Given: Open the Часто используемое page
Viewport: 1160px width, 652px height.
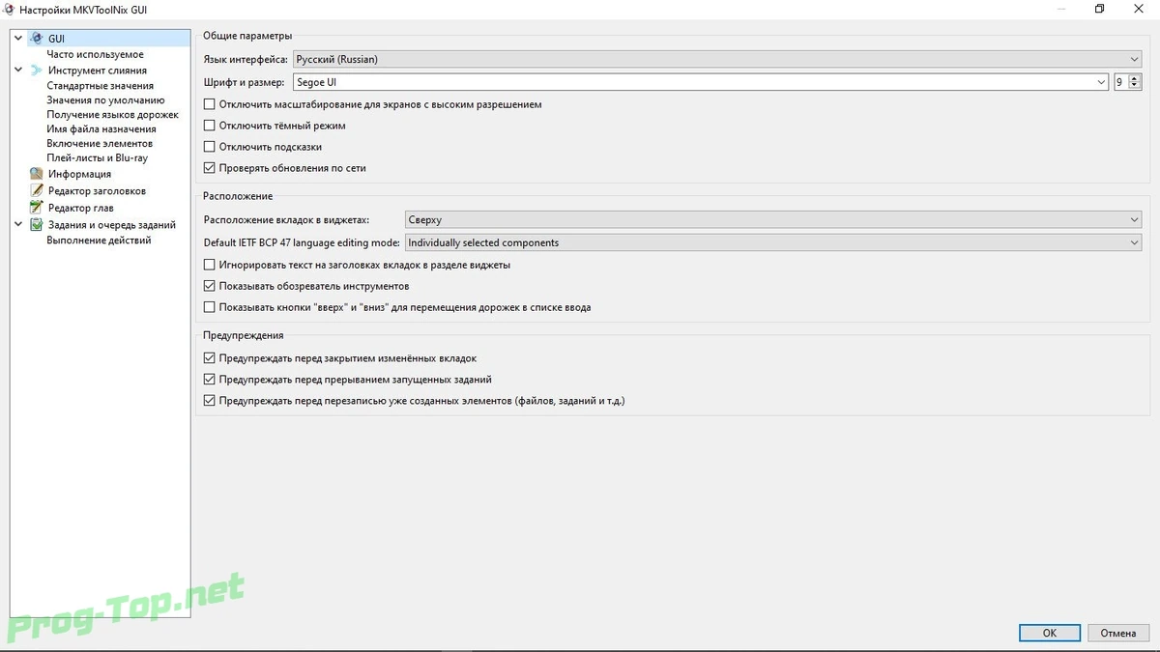Looking at the screenshot, I should tap(95, 55).
